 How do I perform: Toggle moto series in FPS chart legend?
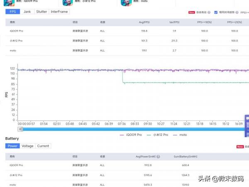tap(180, 135)
